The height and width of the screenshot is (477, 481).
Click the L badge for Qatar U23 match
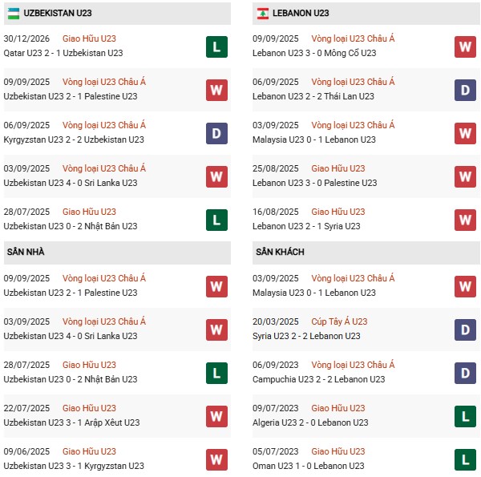click(216, 46)
